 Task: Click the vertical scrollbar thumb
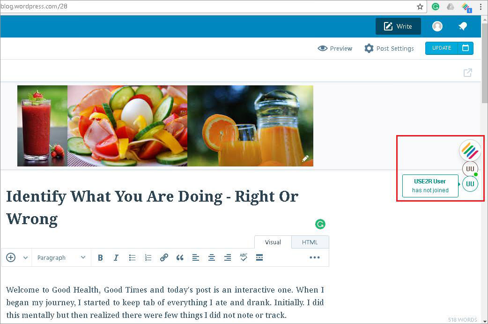[x=485, y=62]
